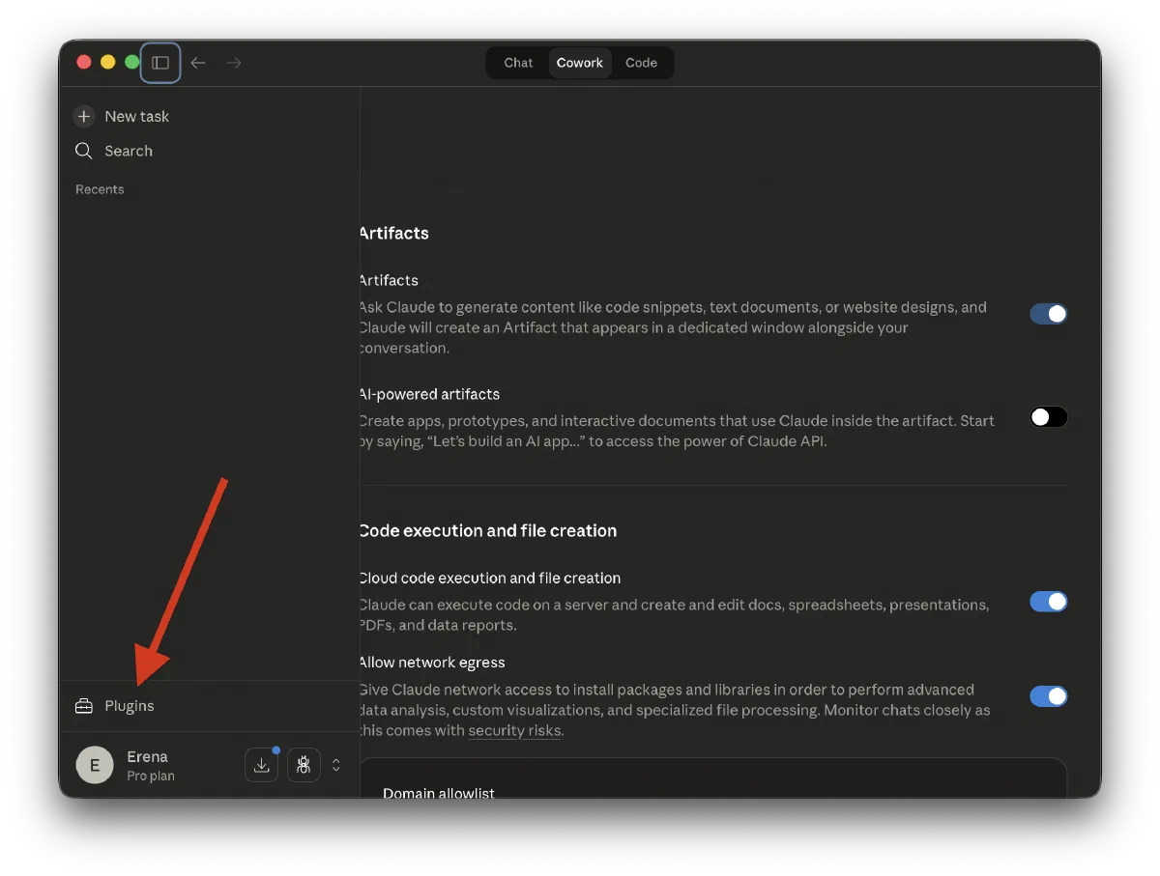The image size is (1160, 876).
Task: Turn off Cloud code execution toggle
Action: pos(1048,602)
